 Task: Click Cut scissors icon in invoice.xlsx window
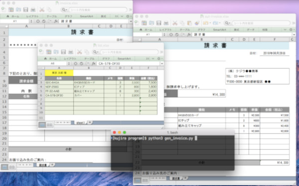(x=41, y=9)
